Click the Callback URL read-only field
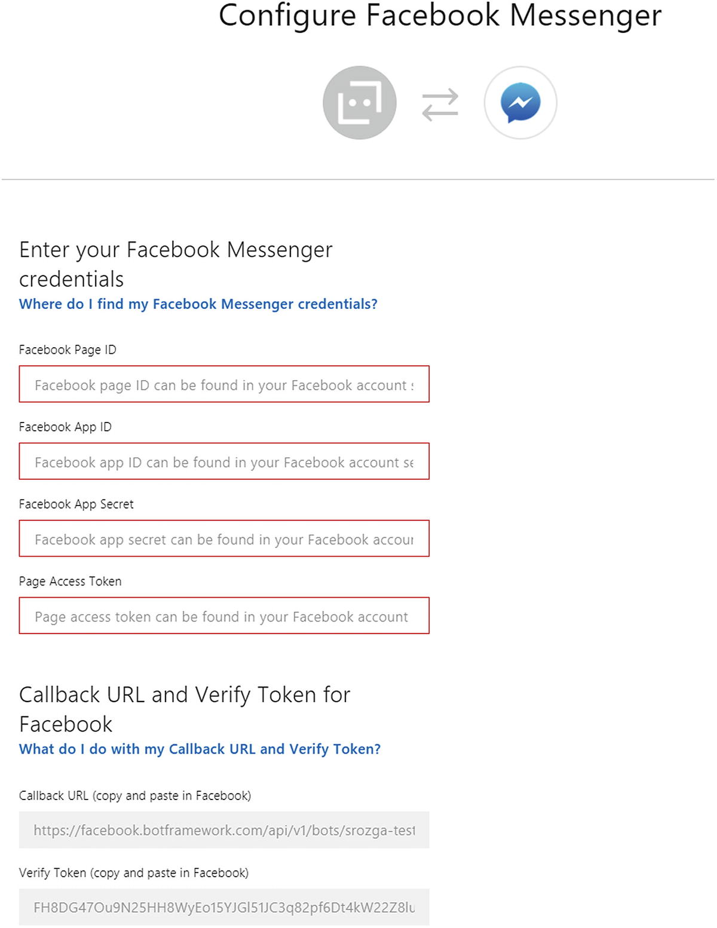 [x=224, y=830]
